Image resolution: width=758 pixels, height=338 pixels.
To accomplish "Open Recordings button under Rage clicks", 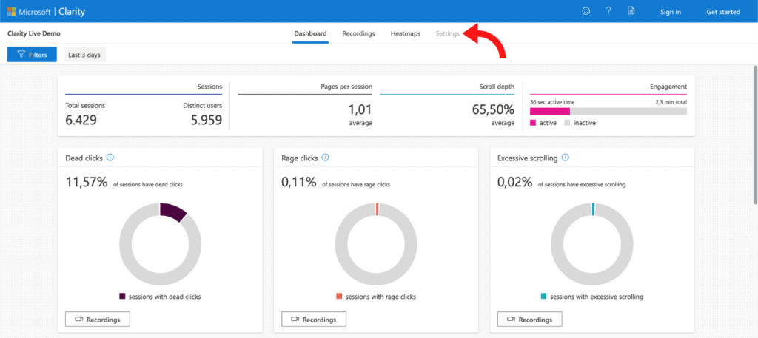I will (314, 320).
